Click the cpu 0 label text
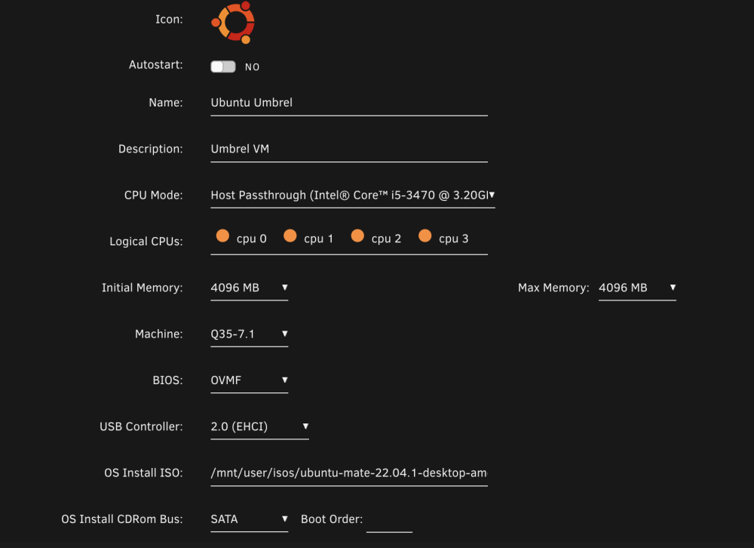 [252, 239]
